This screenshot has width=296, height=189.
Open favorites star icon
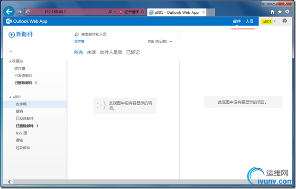280,12
